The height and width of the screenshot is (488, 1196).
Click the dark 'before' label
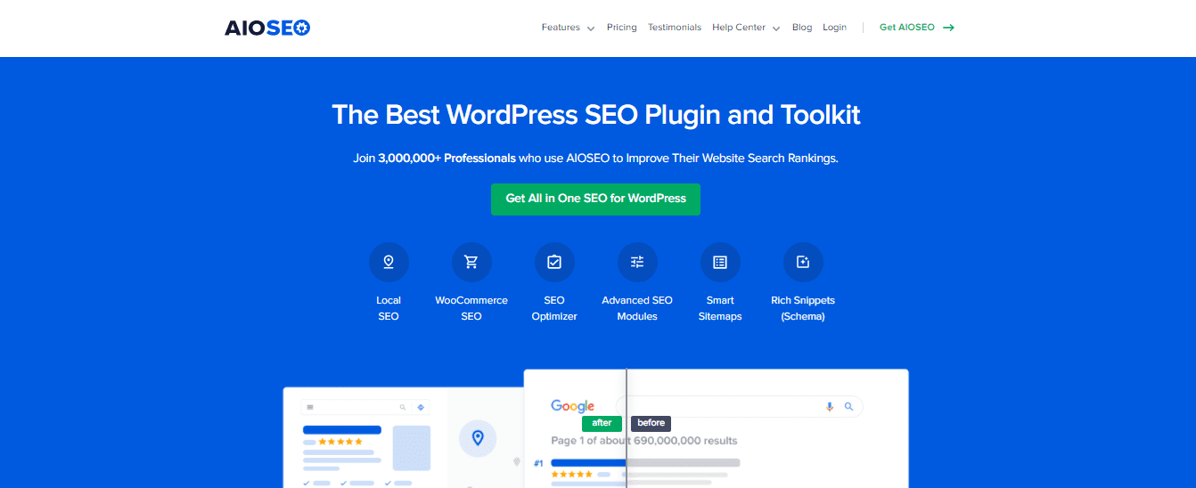(651, 423)
